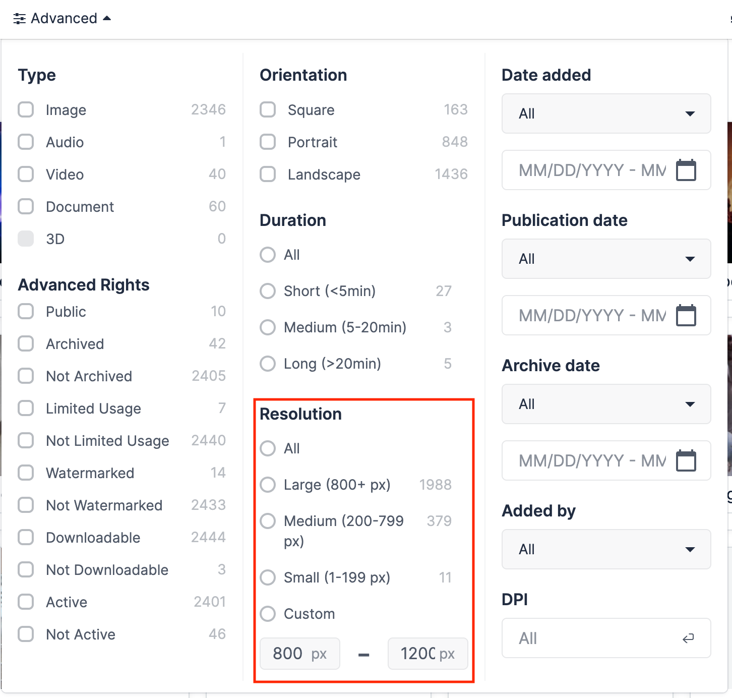The width and height of the screenshot is (732, 698).
Task: Select the Duration All radio button
Action: 268,255
